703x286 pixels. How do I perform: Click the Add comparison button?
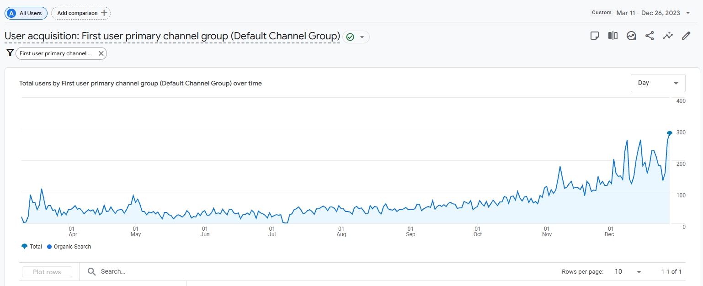pos(81,13)
